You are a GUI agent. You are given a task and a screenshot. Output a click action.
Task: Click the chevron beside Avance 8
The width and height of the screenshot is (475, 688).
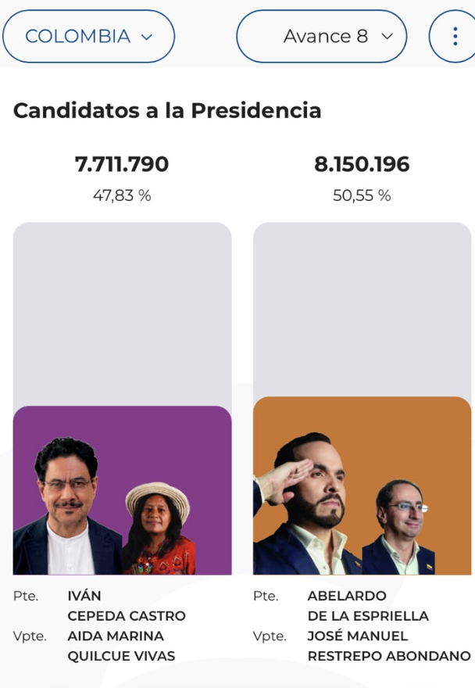point(387,37)
